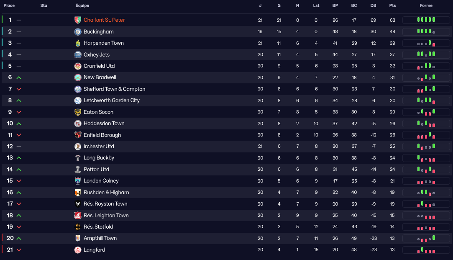Click the Rushden & Higham crest
Screen dimensions: 453x260
pos(77,193)
